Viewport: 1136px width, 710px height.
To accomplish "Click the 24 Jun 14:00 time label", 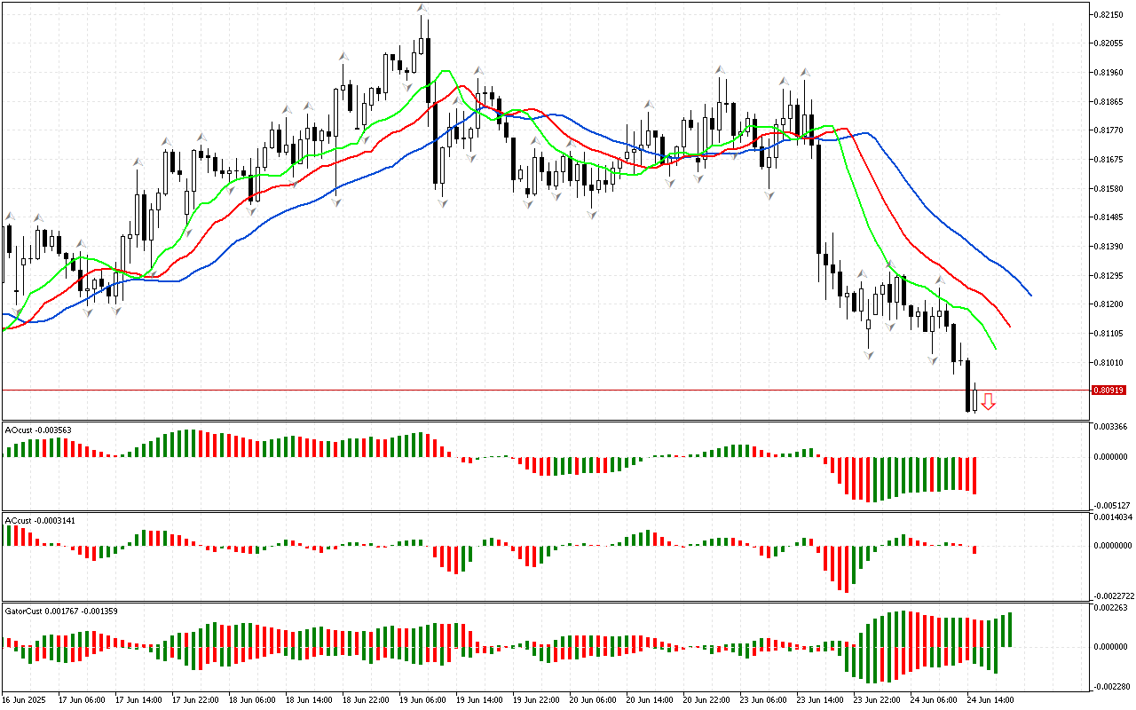I will tap(990, 700).
